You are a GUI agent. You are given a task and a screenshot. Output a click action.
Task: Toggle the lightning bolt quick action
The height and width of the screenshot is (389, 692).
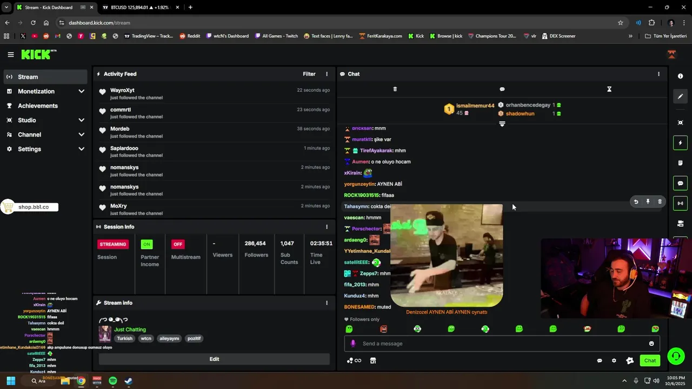point(681,143)
